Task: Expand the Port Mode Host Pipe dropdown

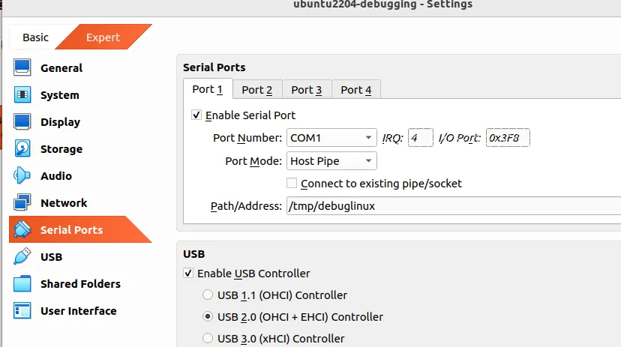Action: tap(331, 161)
